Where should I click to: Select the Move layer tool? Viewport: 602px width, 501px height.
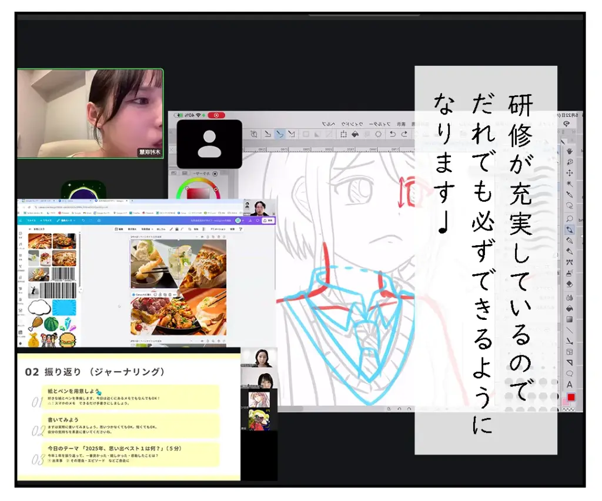pyautogui.click(x=570, y=173)
